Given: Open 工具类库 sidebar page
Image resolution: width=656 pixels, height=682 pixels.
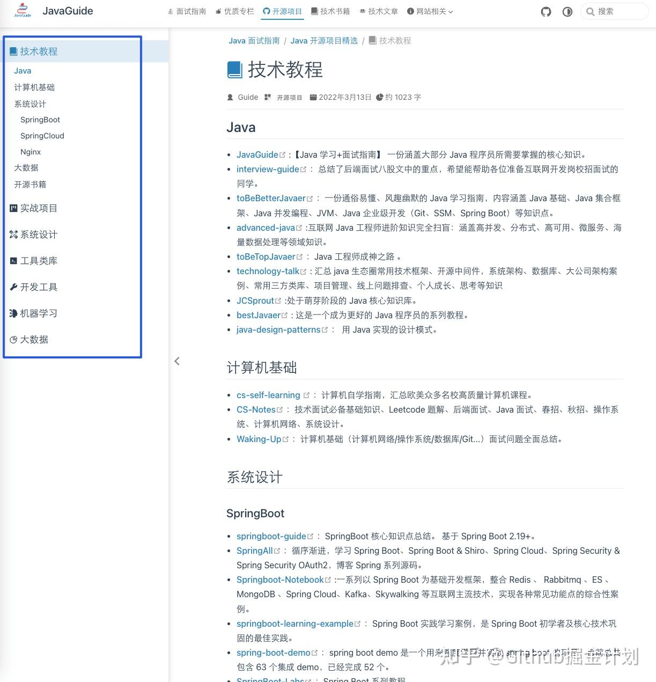Looking at the screenshot, I should tap(33, 261).
